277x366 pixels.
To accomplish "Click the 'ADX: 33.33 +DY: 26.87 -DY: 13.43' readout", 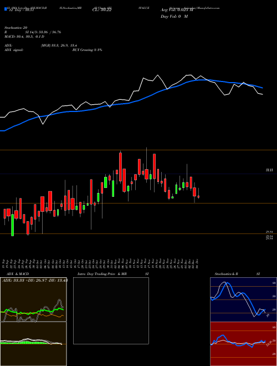I will coord(35,281).
